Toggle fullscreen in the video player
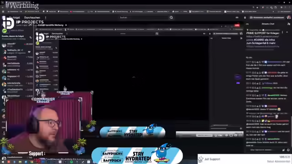292x164 pixels. (x=240, y=135)
